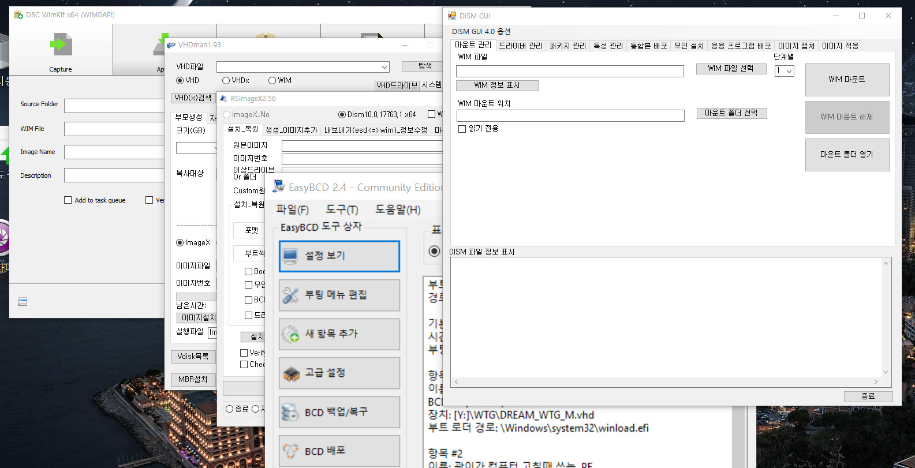Click VHD(x)검색 button

[193, 98]
